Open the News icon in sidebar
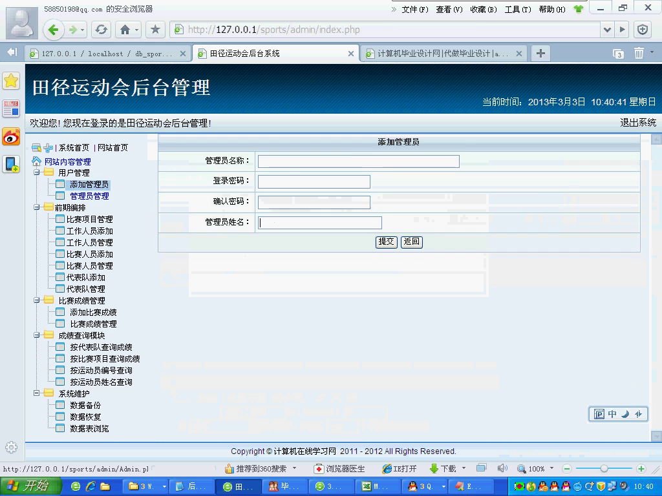Image resolution: width=662 pixels, height=496 pixels. pos(12,108)
